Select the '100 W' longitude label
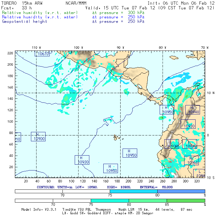 (79, 48)
